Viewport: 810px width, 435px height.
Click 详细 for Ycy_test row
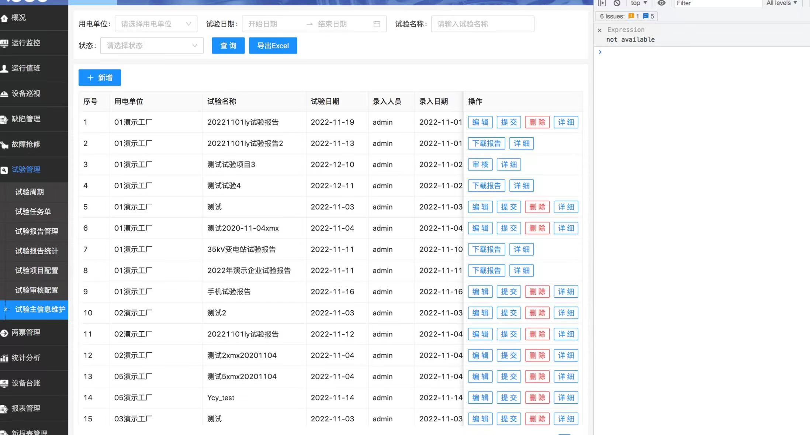click(566, 398)
